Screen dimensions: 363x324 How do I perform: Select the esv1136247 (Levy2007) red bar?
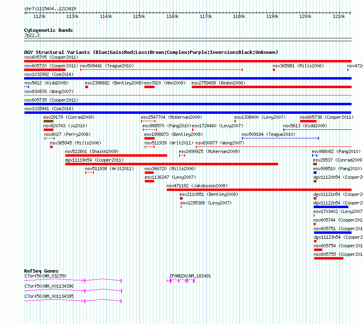[x=149, y=181]
